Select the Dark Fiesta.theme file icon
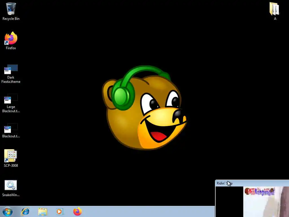This screenshot has height=217, width=289. tap(11, 70)
